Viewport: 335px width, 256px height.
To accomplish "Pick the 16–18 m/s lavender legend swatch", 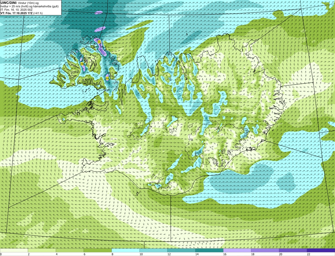I will [237, 250].
